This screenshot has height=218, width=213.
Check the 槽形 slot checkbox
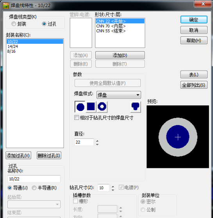(x=75, y=201)
